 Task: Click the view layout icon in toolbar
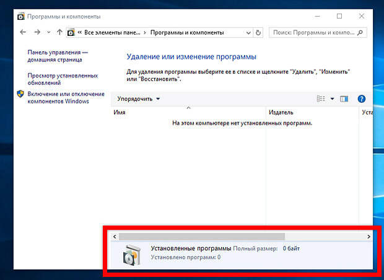321,98
